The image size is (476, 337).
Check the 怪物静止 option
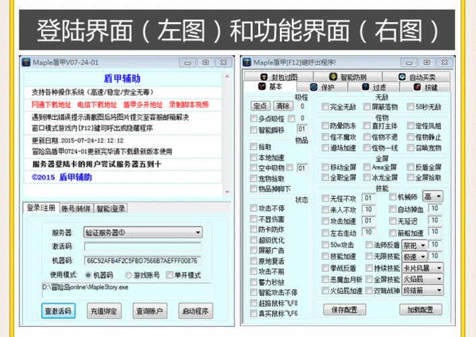tap(411, 137)
